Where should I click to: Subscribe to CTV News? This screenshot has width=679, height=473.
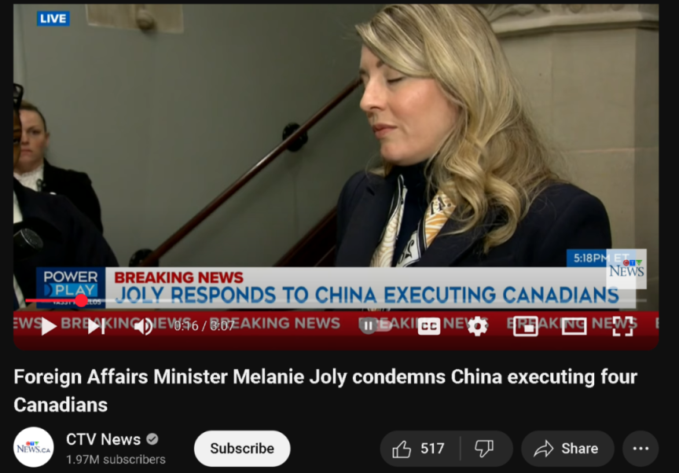pos(242,449)
